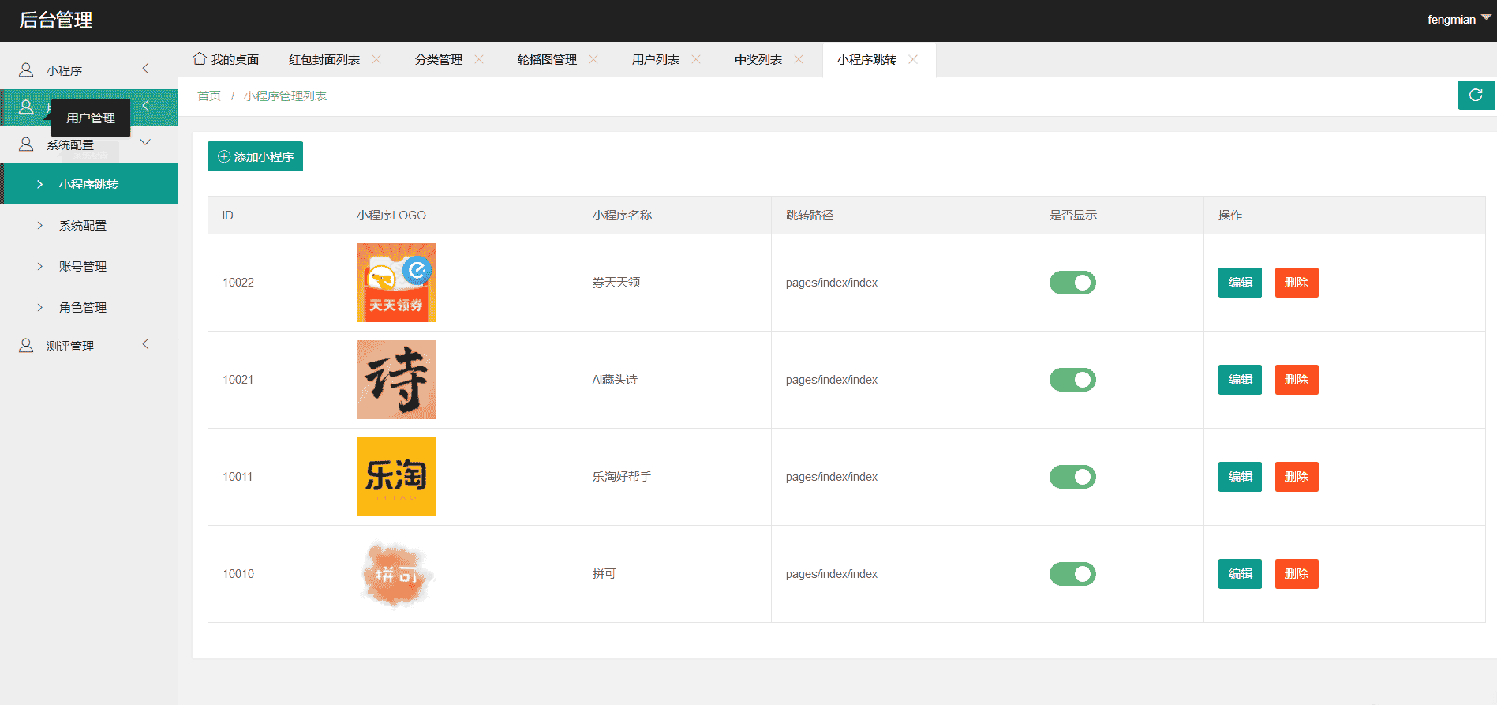Viewport: 1497px width, 705px height.
Task: Collapse the 系统配置 sidebar section chevron
Action: click(145, 142)
